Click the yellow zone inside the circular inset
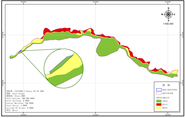Viewport: 185px width, 118px height. pos(72,64)
